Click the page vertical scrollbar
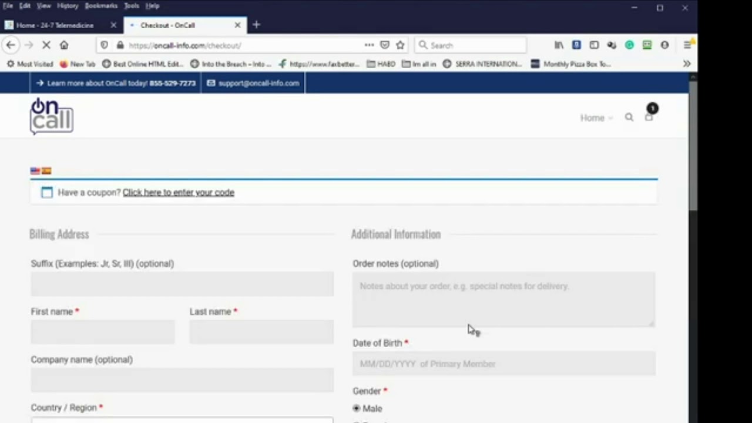Viewport: 752px width, 423px height. point(693,145)
